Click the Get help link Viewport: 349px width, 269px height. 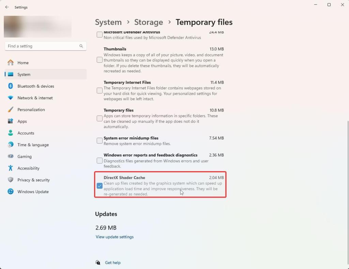113,263
